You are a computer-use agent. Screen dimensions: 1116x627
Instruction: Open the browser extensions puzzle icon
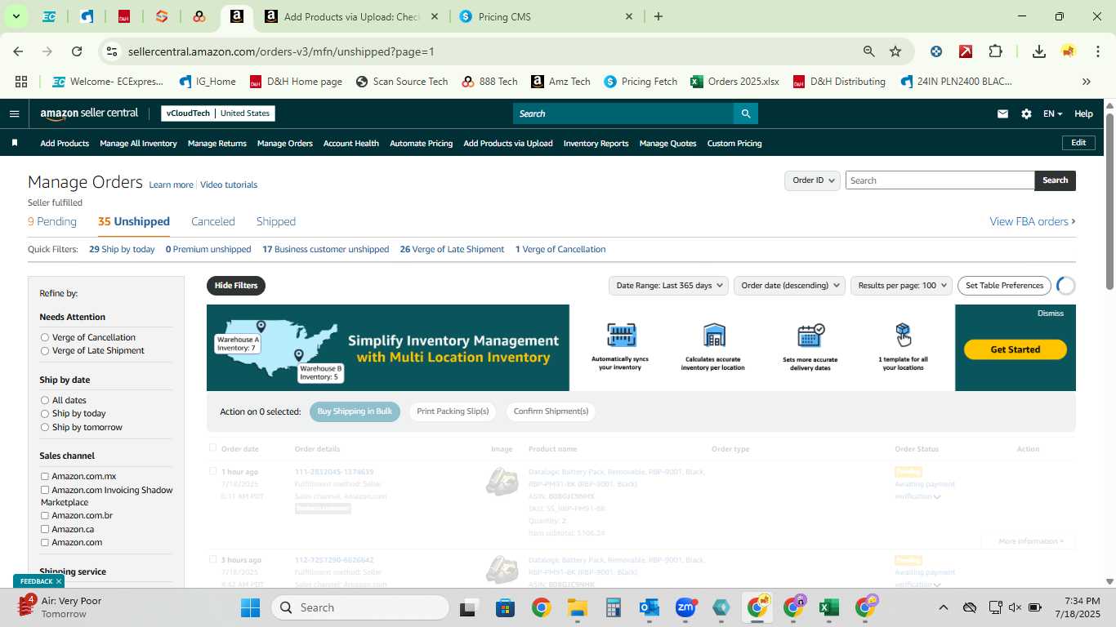coord(995,51)
